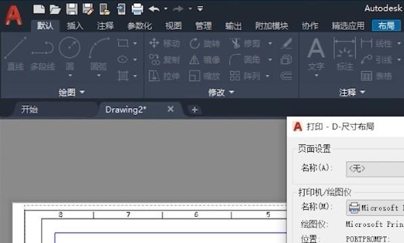The image size is (404, 243).
Task: Create a new drawing from quick access toolbar
Action: (39, 9)
